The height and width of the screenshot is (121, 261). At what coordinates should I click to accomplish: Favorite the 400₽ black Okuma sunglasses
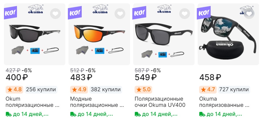click(x=55, y=14)
